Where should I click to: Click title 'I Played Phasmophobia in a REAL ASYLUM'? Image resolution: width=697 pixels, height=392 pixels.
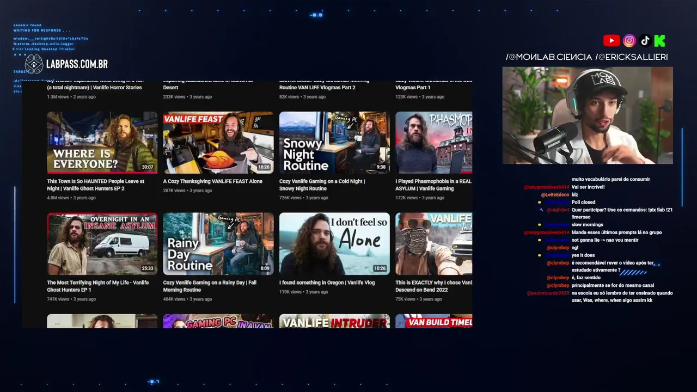(x=433, y=185)
